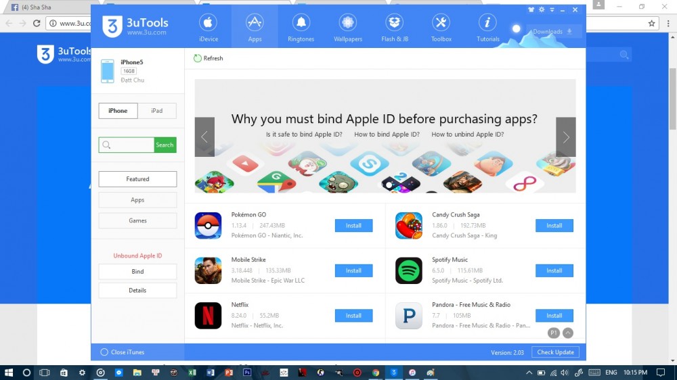Click the Refresh icon above the banner
Image resolution: width=677 pixels, height=380 pixels.
tap(197, 58)
